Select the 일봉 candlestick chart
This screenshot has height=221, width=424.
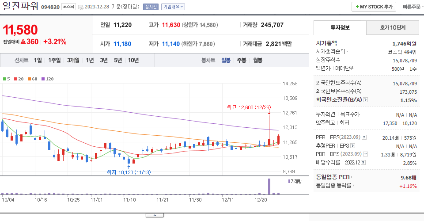tap(226, 60)
